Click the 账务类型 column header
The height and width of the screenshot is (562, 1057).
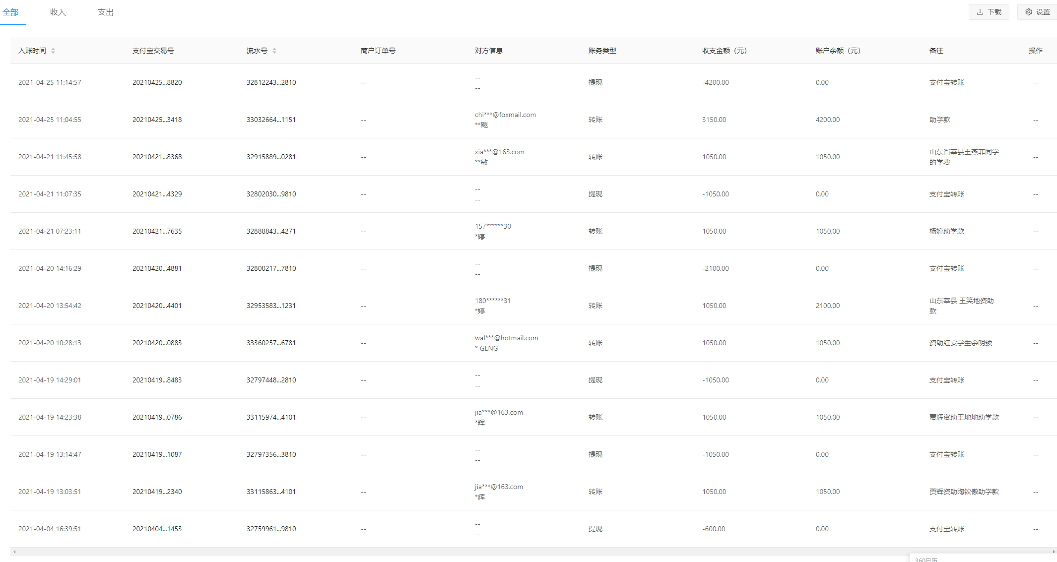pos(602,51)
